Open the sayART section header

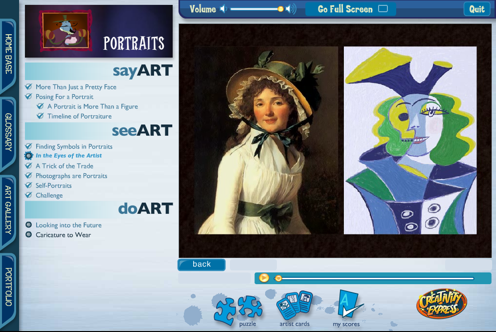point(99,71)
